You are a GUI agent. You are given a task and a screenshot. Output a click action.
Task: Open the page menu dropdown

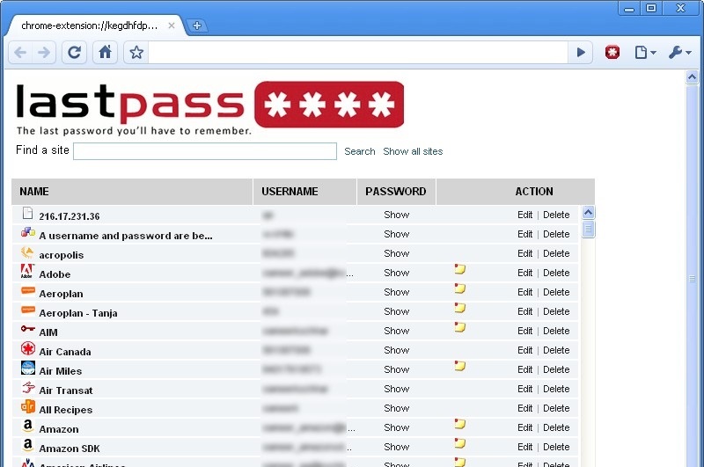(645, 53)
